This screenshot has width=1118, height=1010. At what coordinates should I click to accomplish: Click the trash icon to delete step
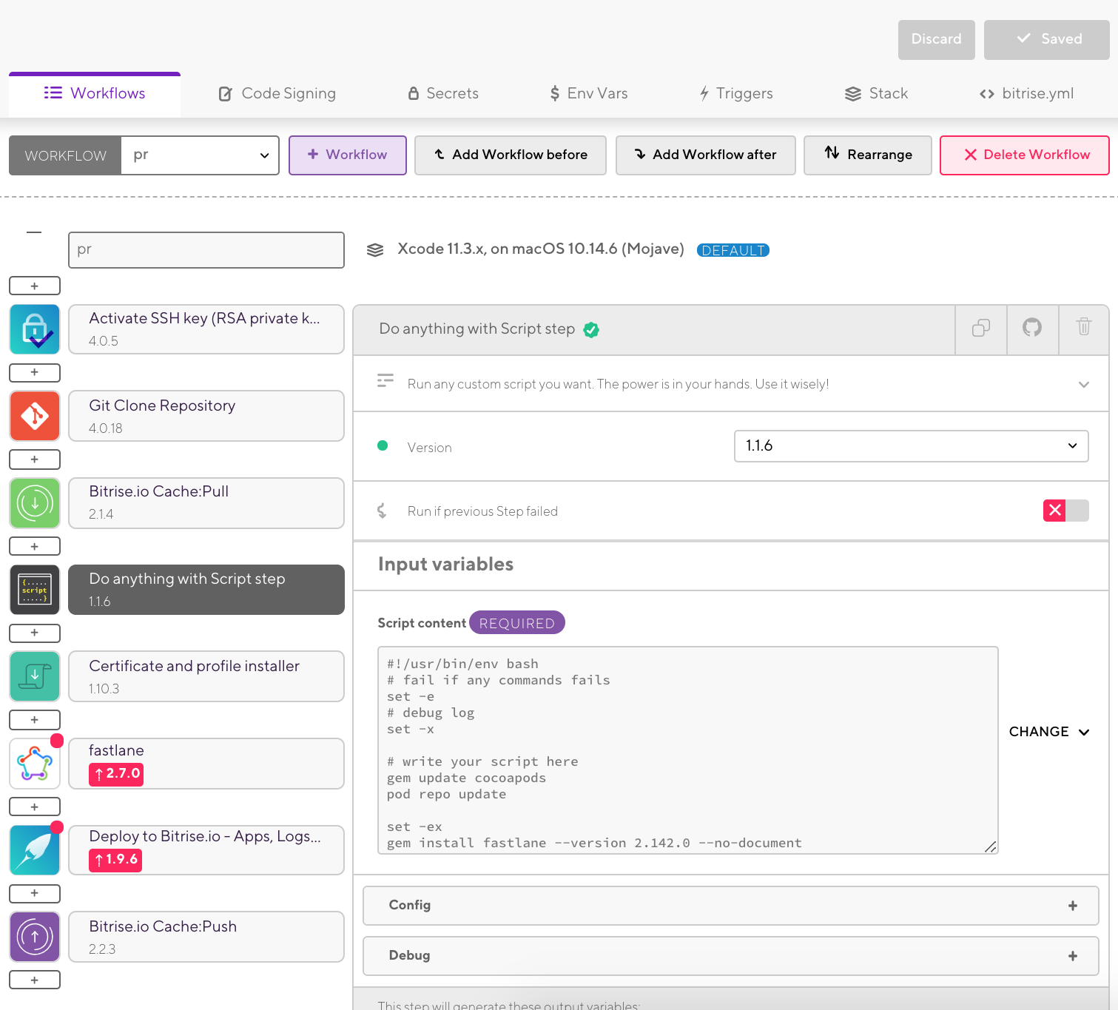[x=1083, y=328]
